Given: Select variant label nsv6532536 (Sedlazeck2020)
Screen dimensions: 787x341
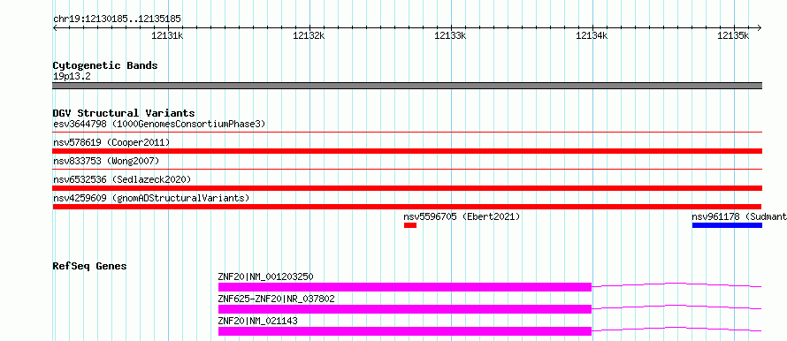Looking at the screenshot, I should click(x=122, y=179).
